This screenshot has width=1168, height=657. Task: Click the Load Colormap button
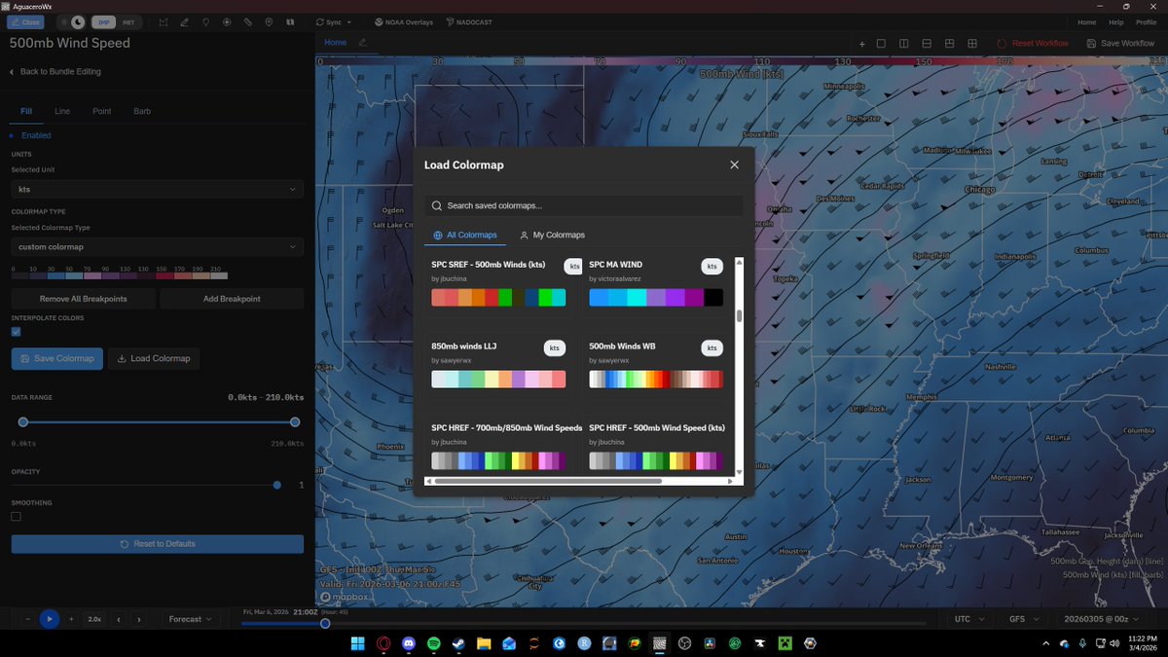[x=154, y=358]
